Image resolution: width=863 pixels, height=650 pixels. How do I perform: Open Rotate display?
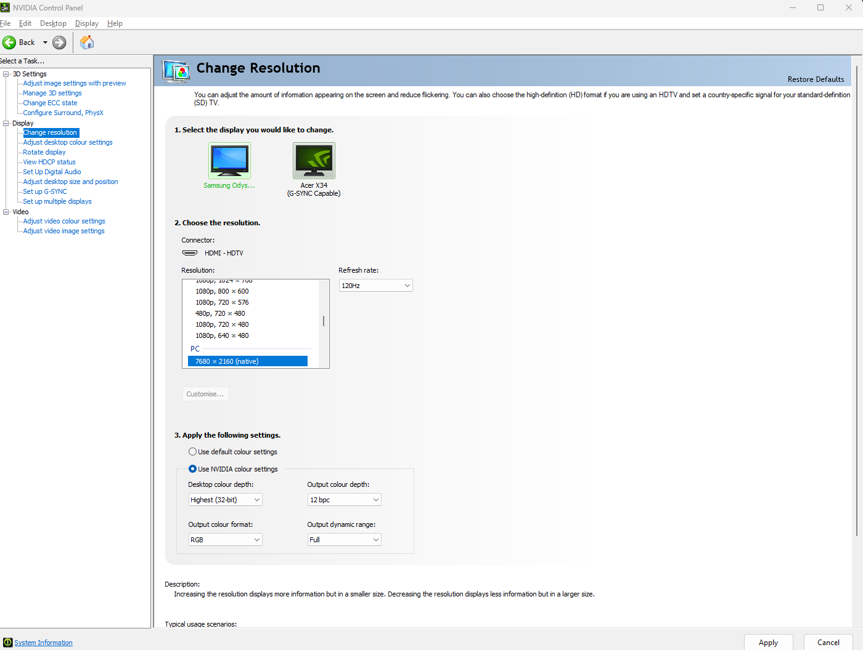coord(44,152)
